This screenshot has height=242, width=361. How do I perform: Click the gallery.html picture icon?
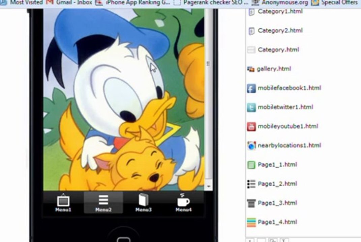(x=251, y=69)
